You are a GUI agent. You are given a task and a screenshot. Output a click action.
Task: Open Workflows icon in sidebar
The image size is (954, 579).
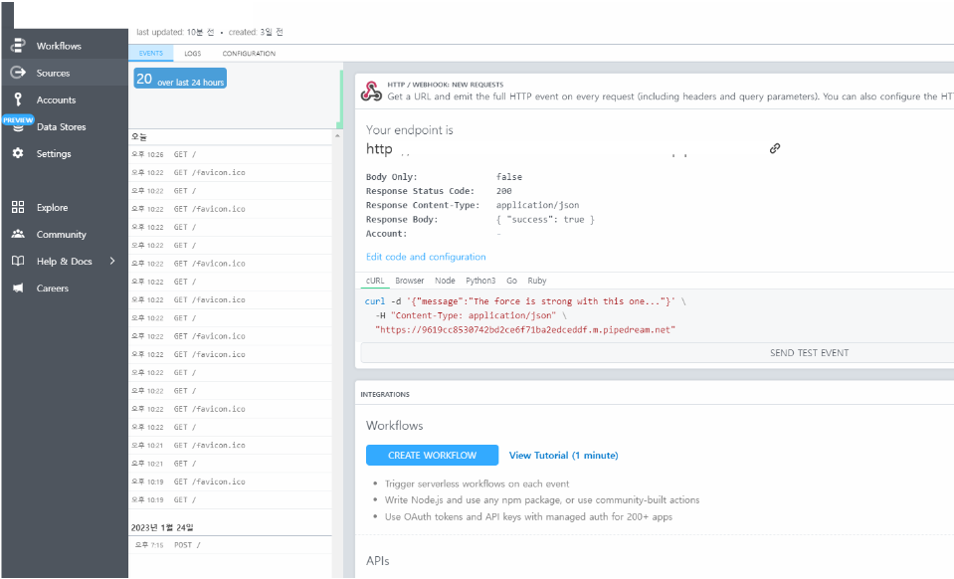pos(18,45)
